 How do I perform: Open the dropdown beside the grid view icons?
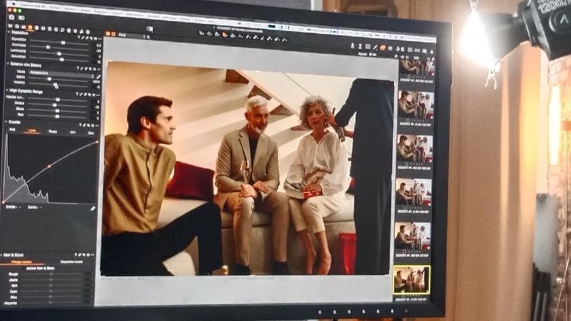132,36
